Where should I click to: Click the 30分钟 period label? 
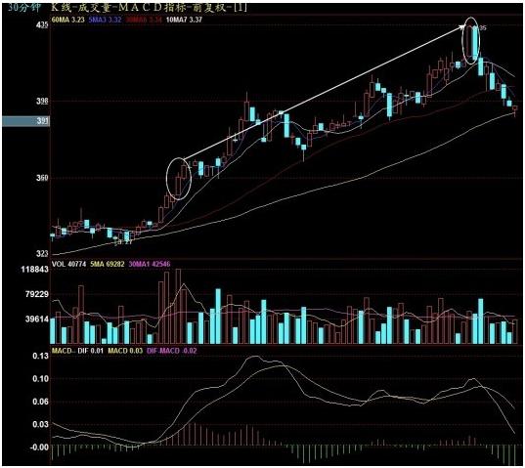pyautogui.click(x=23, y=8)
